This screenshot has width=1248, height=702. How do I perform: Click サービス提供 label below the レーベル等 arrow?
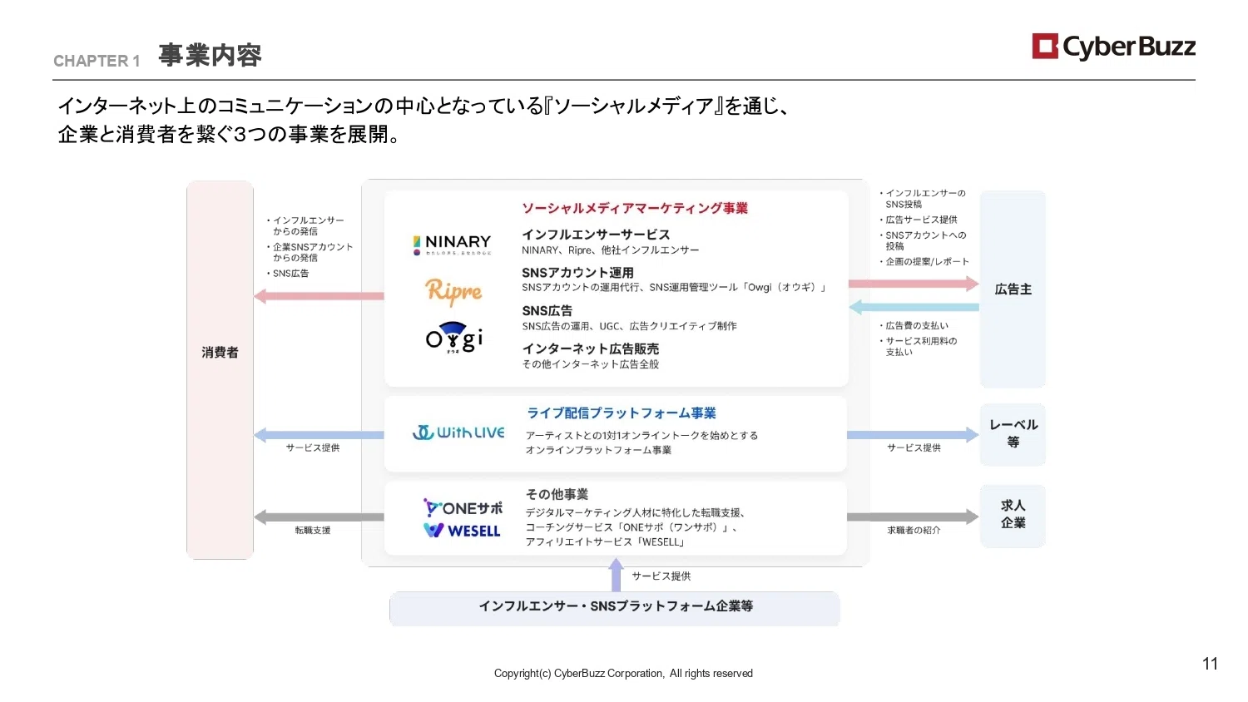tap(914, 447)
